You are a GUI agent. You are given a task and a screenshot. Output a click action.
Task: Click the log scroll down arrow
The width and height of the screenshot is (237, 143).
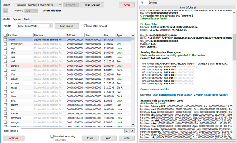pyautogui.click(x=234, y=137)
